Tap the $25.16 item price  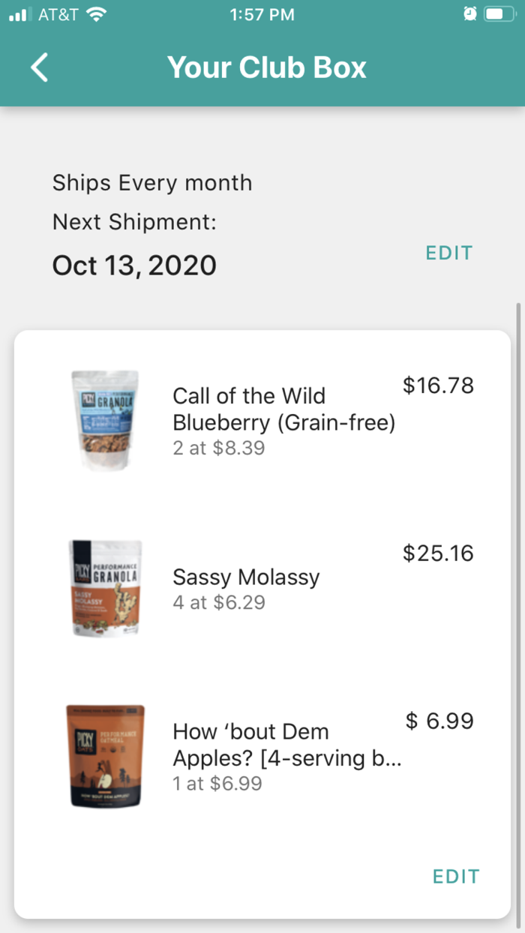438,553
